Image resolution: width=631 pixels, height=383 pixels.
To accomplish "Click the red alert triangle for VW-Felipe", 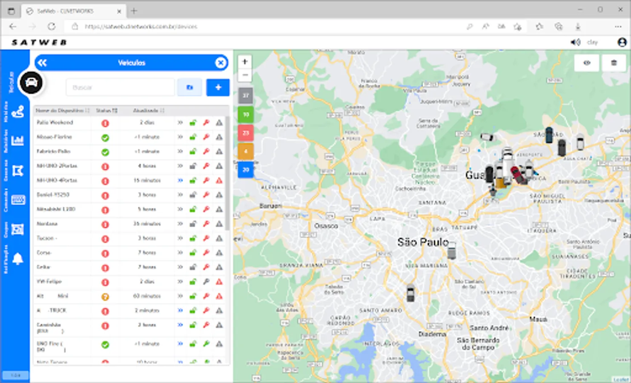I will pyautogui.click(x=219, y=282).
